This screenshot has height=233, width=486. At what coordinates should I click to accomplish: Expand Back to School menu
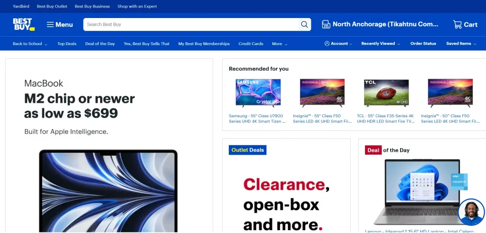(30, 44)
